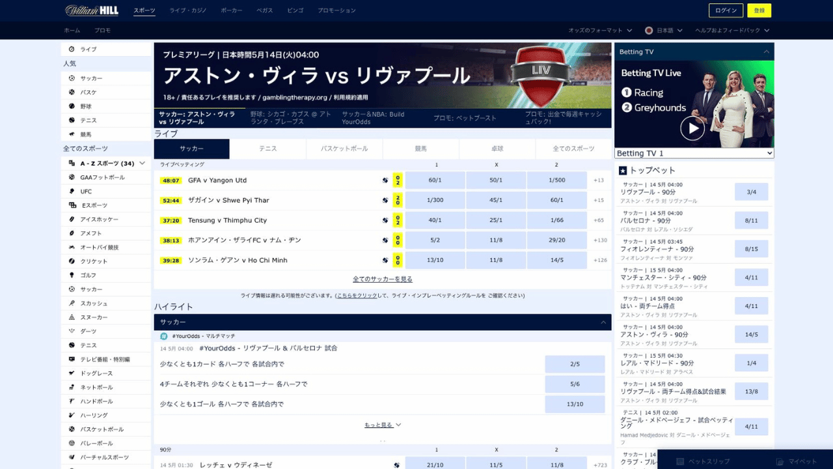This screenshot has height=469, width=833.
Task: Click the yellow 登録 button
Action: tap(759, 10)
